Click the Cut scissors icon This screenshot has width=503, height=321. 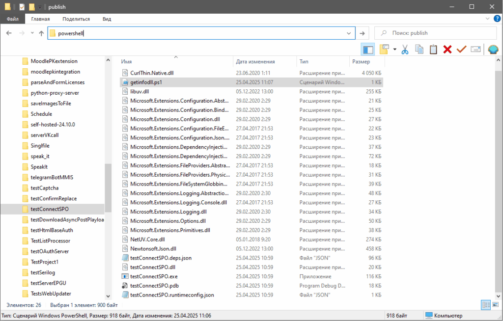click(x=405, y=50)
